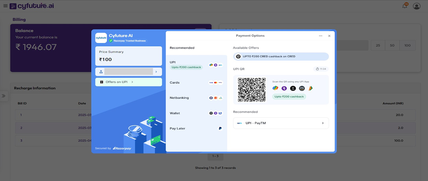Click the CRED cashback offer banner
Viewport: 428px width, 181px height.
pos(281,56)
